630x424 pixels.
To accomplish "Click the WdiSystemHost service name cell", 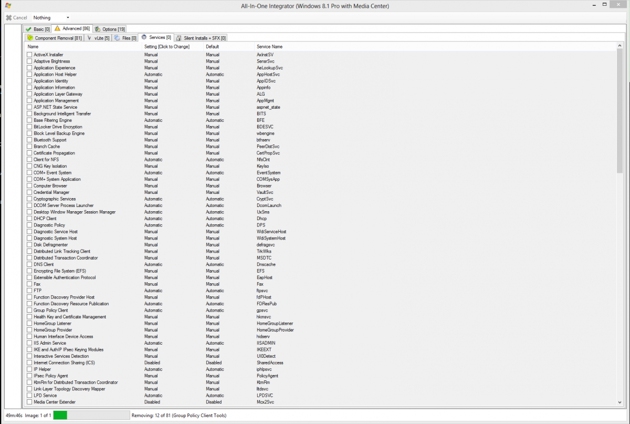I will click(271, 238).
